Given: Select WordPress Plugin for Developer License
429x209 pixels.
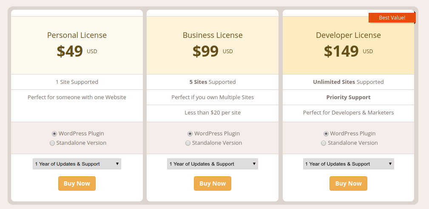Looking at the screenshot, I should point(326,134).
